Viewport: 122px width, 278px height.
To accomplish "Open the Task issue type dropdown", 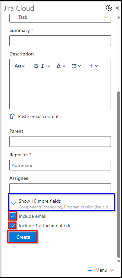I will pos(60,17).
